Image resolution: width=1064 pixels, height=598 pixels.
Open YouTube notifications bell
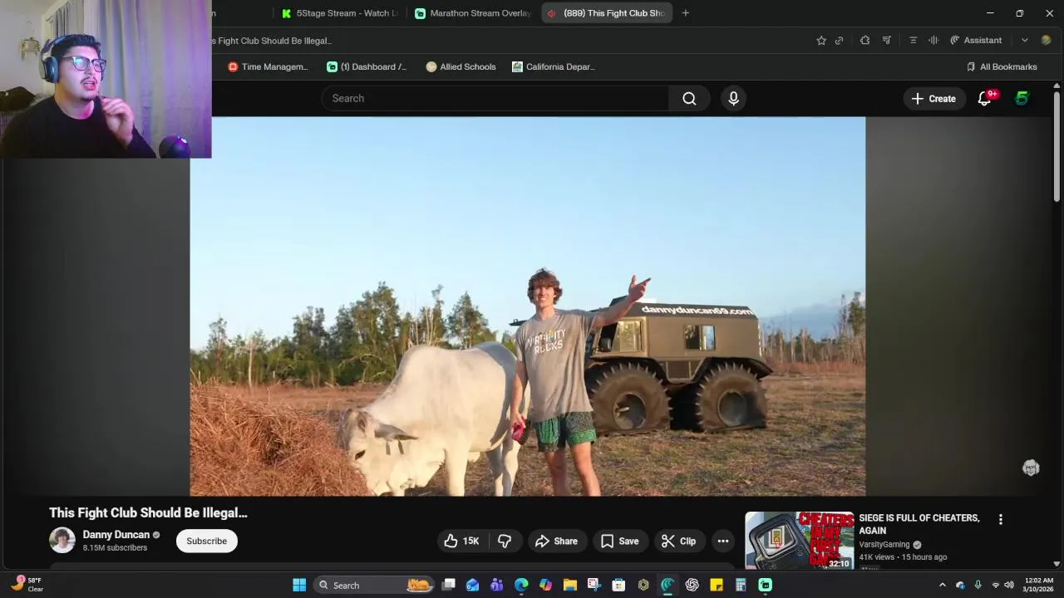pyautogui.click(x=985, y=98)
